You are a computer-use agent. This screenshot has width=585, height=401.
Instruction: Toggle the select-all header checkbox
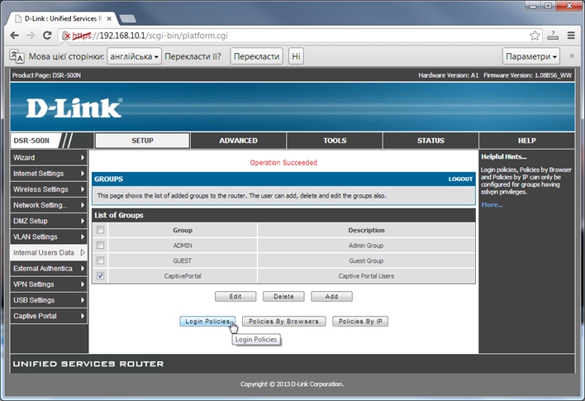coord(101,230)
